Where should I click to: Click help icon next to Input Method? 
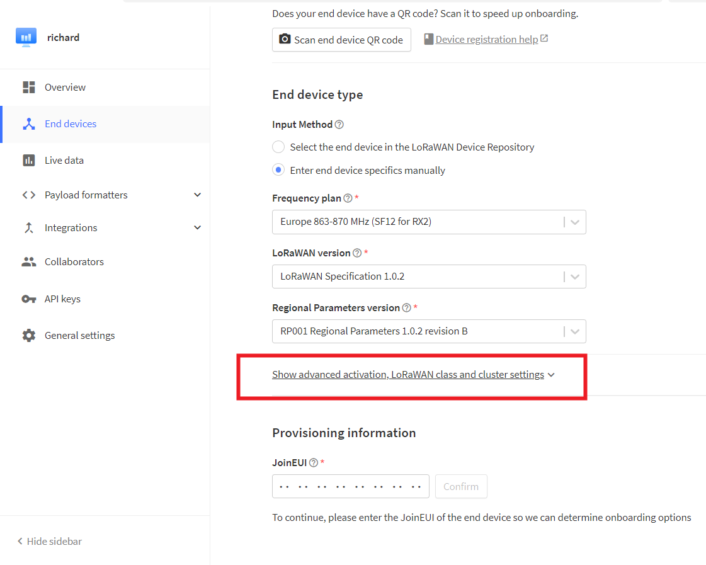click(339, 125)
